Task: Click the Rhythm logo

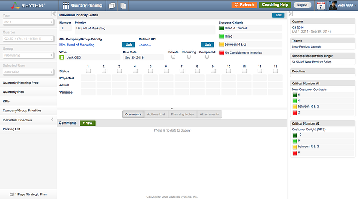Action: [x=28, y=5]
